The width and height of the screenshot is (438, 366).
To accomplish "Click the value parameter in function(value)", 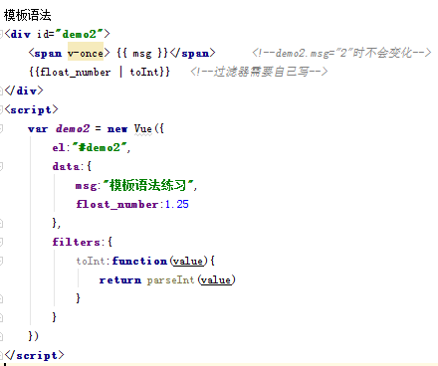I will pos(188,262).
